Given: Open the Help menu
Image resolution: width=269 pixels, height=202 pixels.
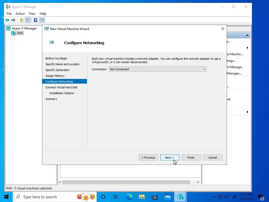Looking at the screenshot, I should tap(43, 14).
